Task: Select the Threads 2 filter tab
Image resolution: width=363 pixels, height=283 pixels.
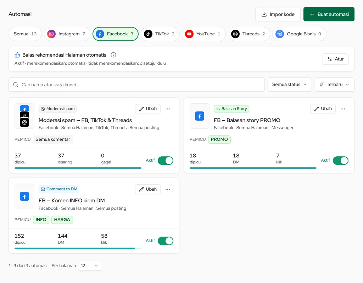Action: 249,34
